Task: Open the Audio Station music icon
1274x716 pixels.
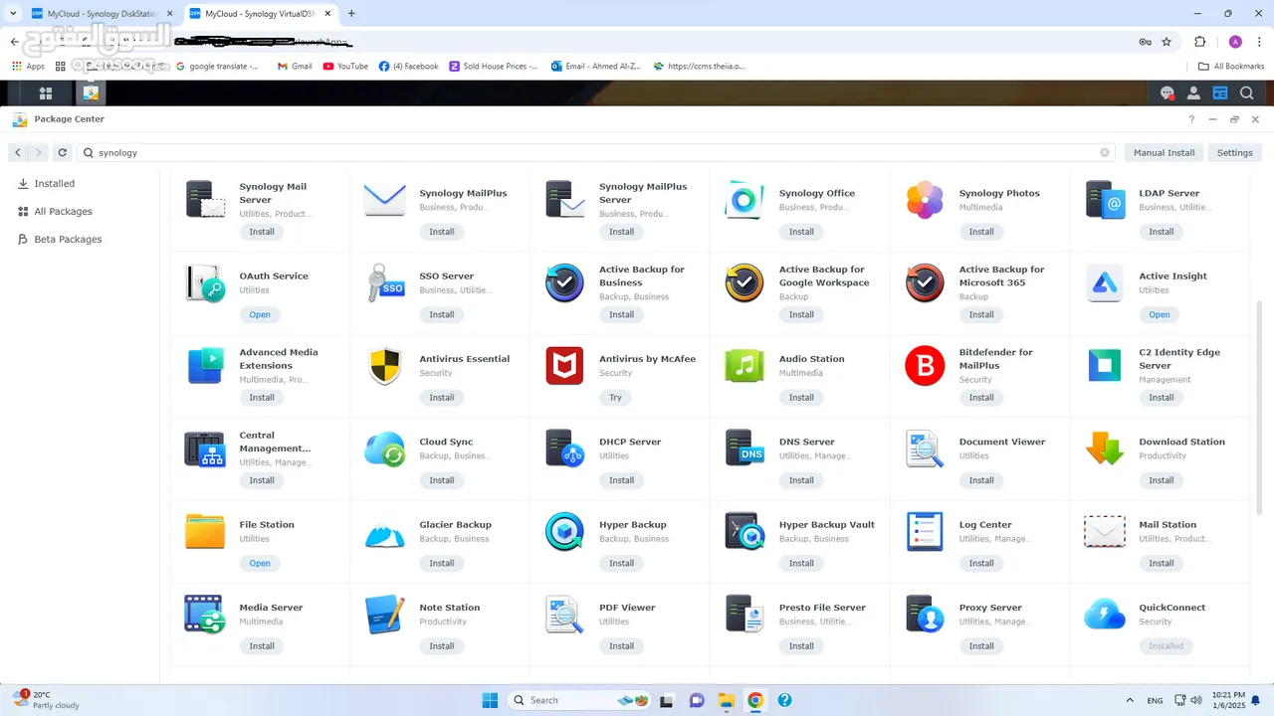Action: [744, 365]
